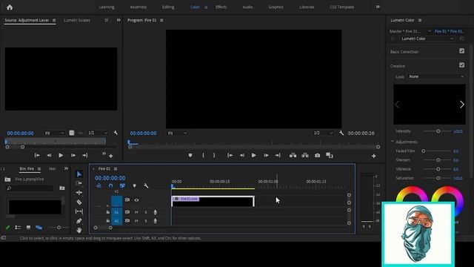This screenshot has height=267, width=474.
Task: Select the clip on track V1
Action: tap(213, 201)
